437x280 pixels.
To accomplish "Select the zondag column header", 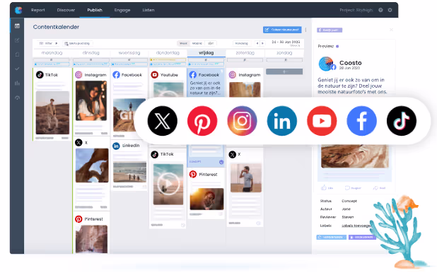I will (x=284, y=52).
